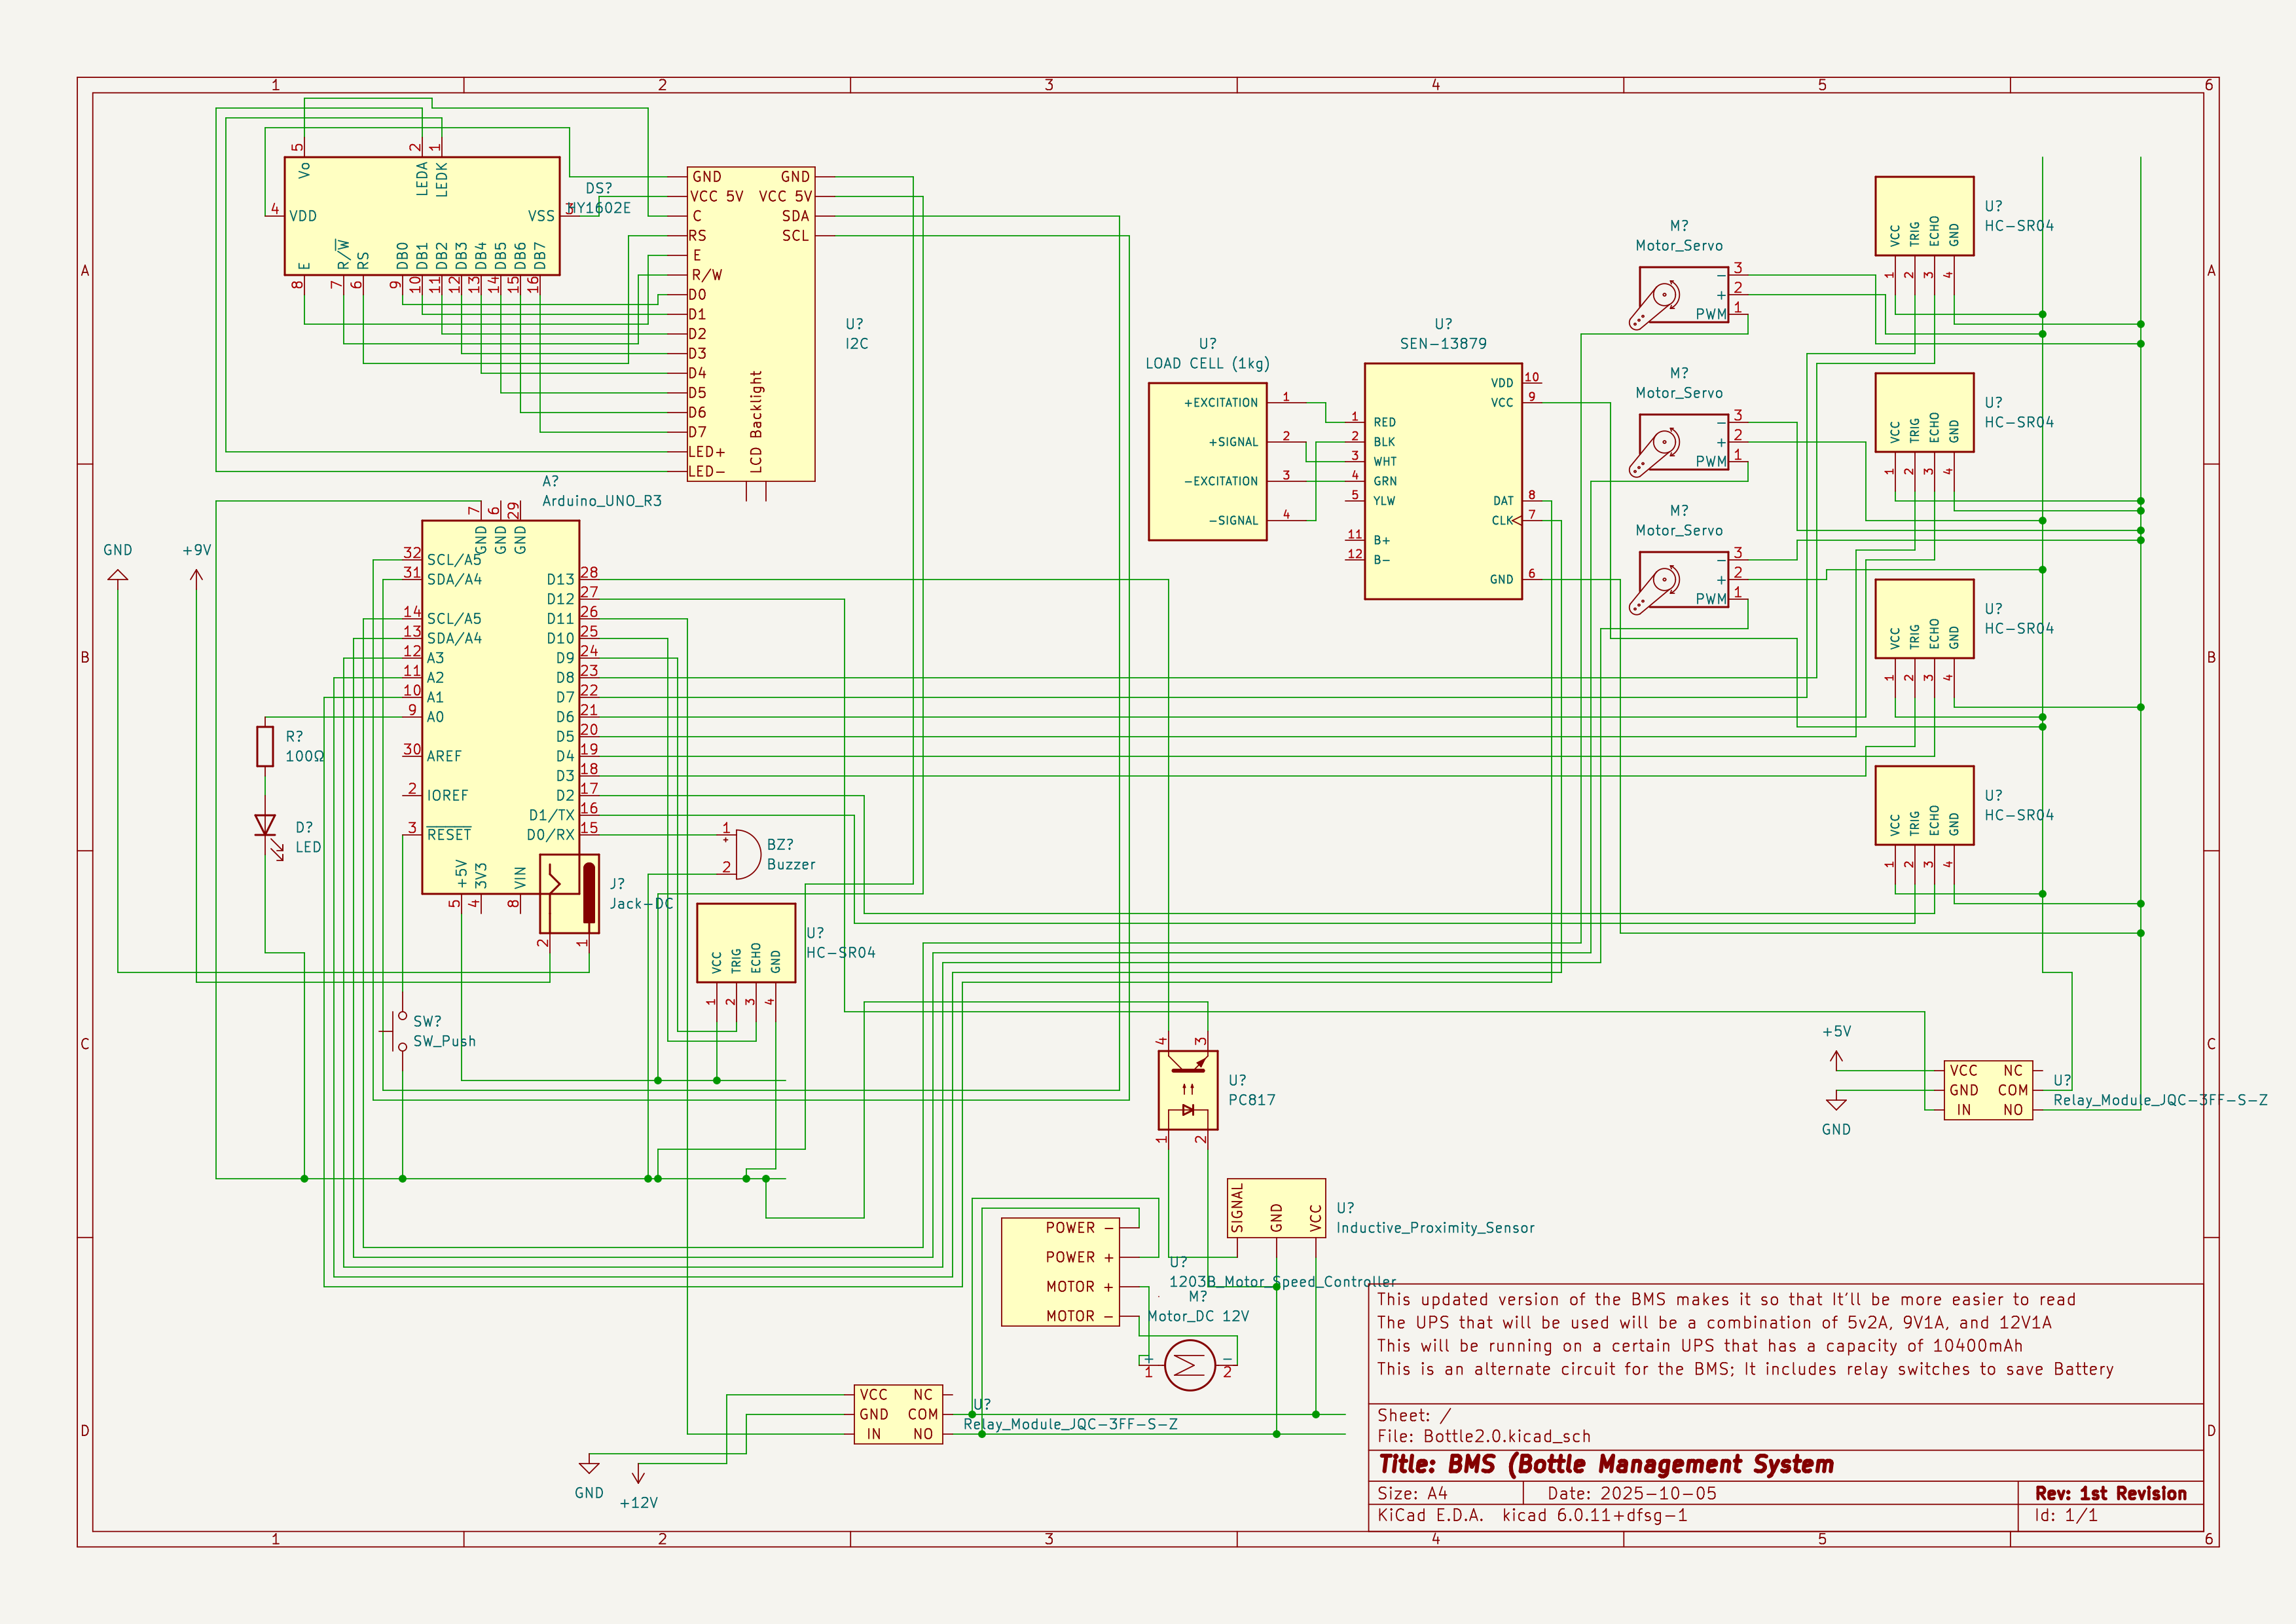Image resolution: width=2296 pixels, height=1624 pixels.
Task: Click the 'Motor_DC 12V' label
Action: point(1198,1316)
